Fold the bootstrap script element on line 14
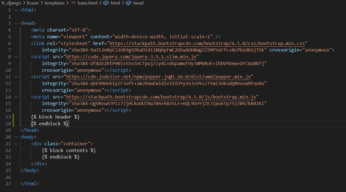Image resolution: width=346 pixels, height=192 pixels. [x=16, y=97]
